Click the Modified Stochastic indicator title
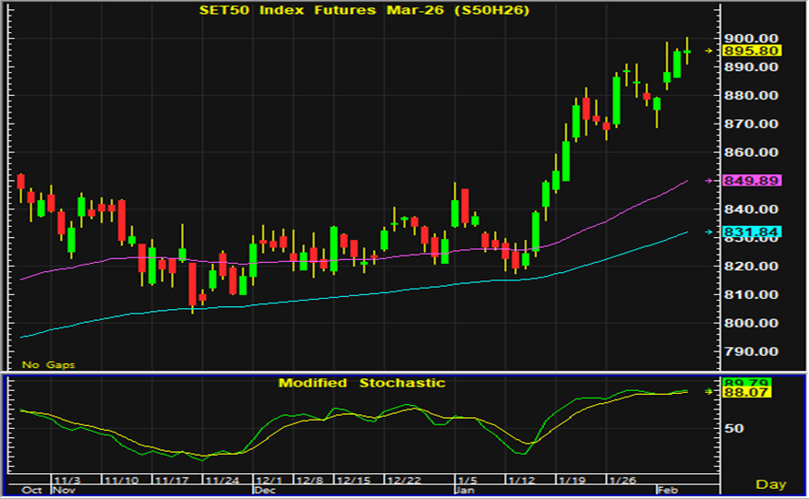 tap(362, 383)
